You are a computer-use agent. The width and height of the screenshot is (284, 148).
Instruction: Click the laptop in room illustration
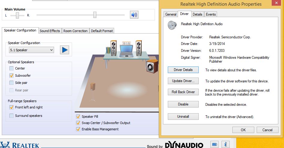click(126, 51)
